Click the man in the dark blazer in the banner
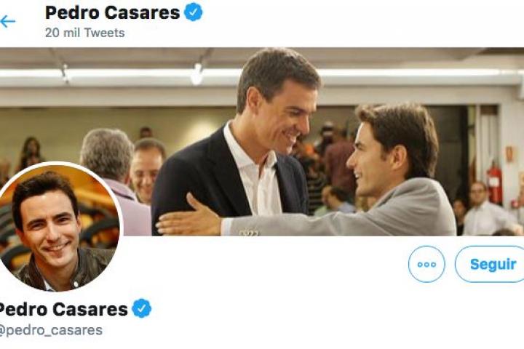The width and height of the screenshot is (524, 349). click(244, 144)
